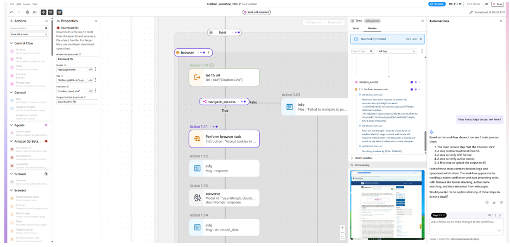Click the settings gear icon in toolbar
This screenshot has width=510, height=247.
click(28, 12)
